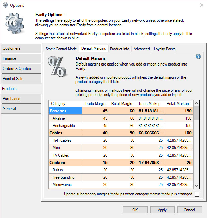Click TV Cables retail markup cell
207x218 pixels.
click(x=178, y=155)
